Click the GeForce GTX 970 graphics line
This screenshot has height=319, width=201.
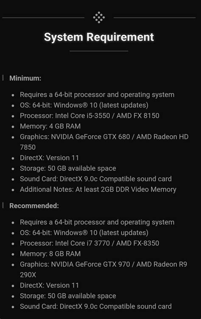pos(103,269)
